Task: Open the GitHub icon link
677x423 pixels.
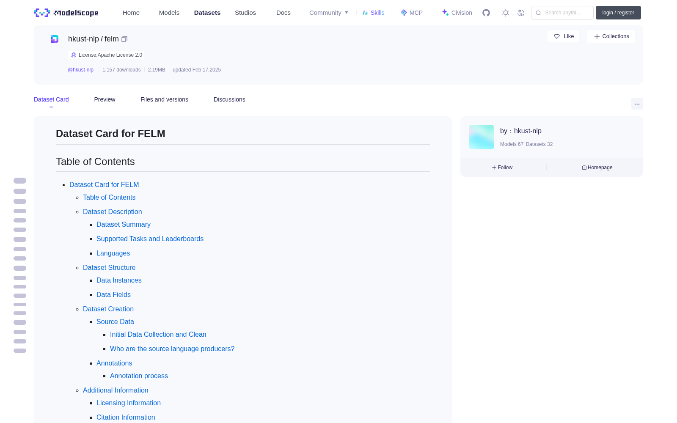Action: pyautogui.click(x=486, y=13)
